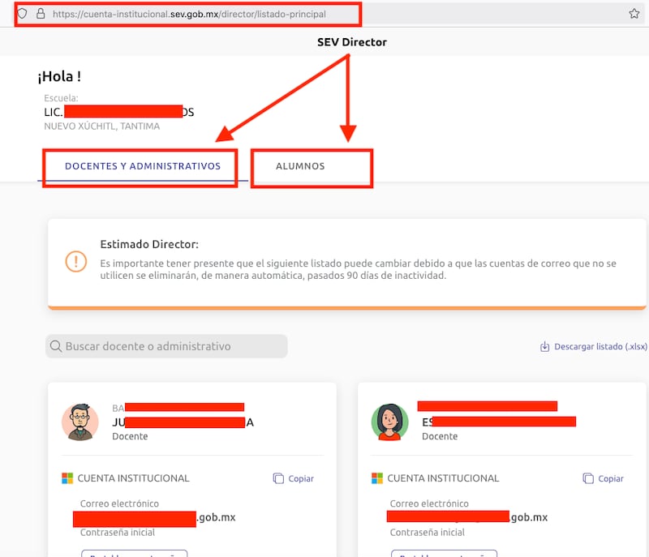The image size is (649, 557).
Task: Click first card's Correo electrónico label
Action: pyautogui.click(x=119, y=503)
